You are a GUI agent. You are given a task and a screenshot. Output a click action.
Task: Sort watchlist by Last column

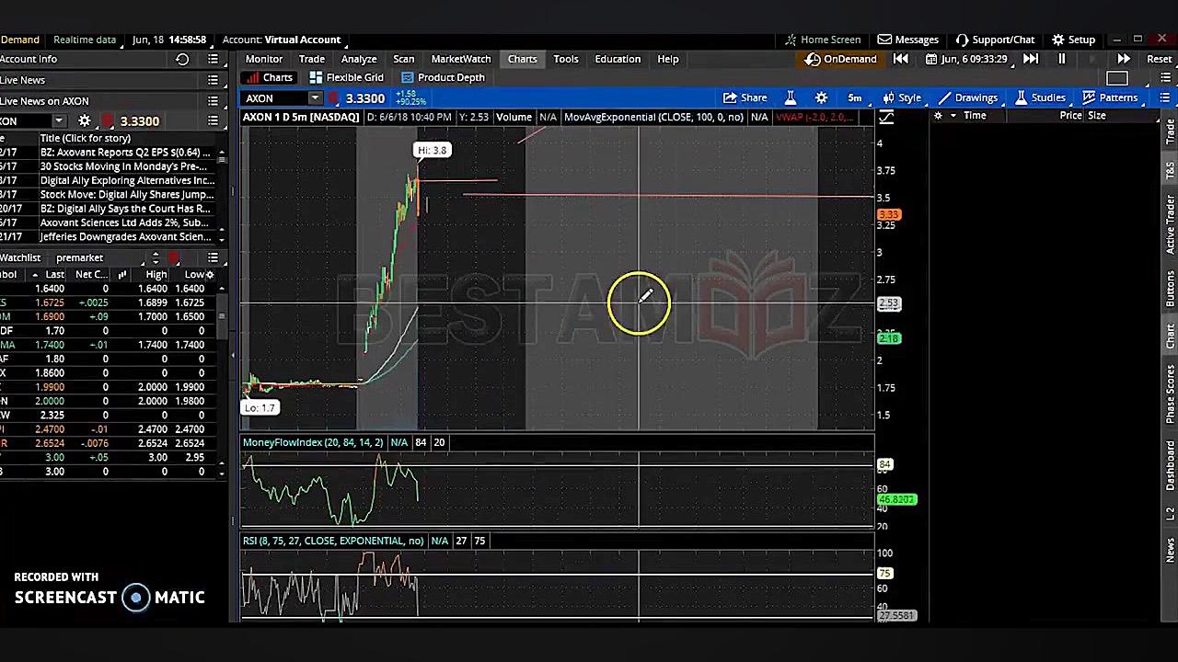tap(54, 275)
